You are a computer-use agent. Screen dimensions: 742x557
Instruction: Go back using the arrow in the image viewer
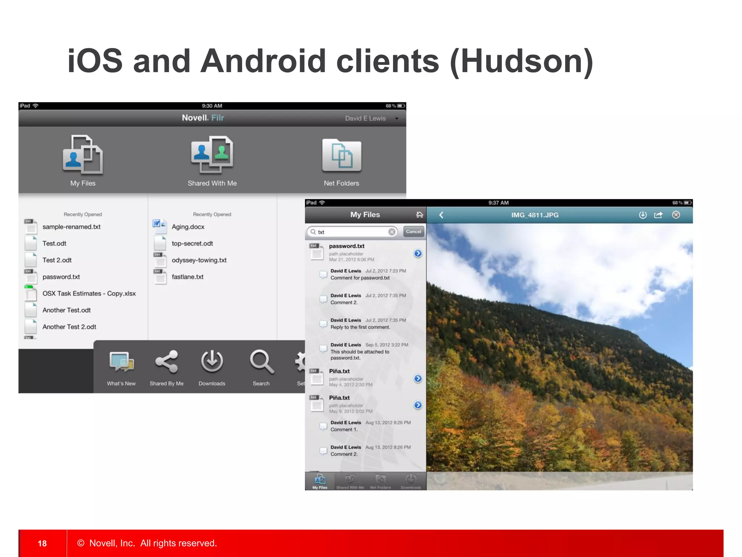click(441, 215)
